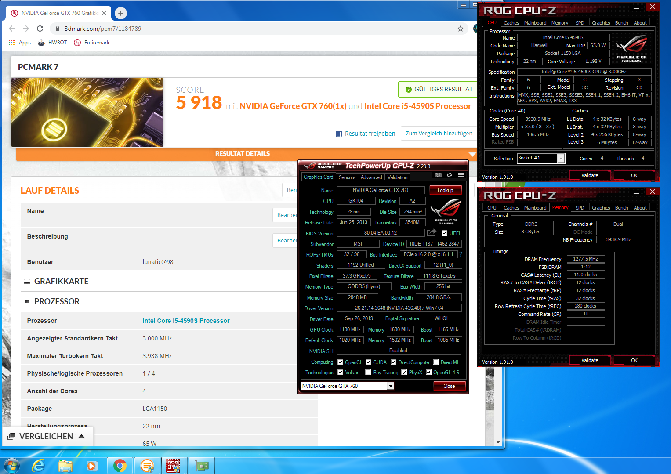Click Zum Vergleich hinzufügen button
The height and width of the screenshot is (474, 671).
[439, 134]
